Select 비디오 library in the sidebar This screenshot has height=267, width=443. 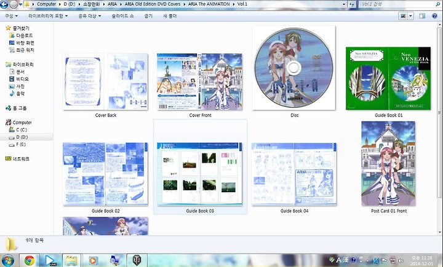pyautogui.click(x=19, y=79)
